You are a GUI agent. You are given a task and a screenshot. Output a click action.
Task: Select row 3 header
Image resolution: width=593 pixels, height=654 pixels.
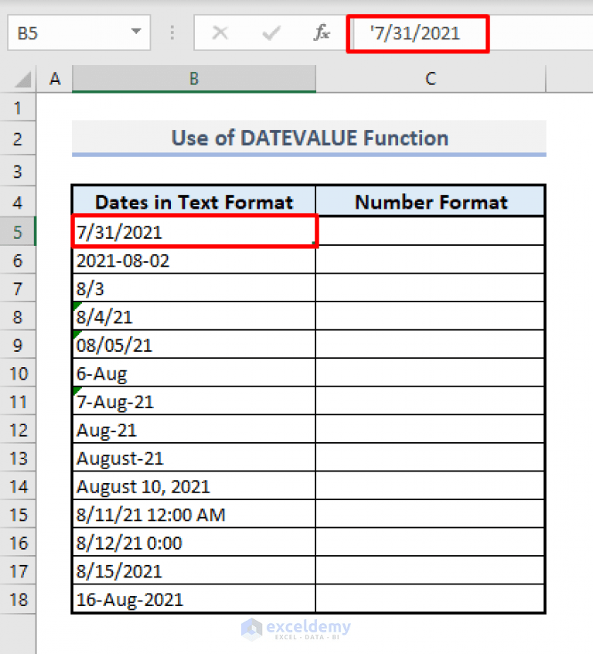(18, 171)
